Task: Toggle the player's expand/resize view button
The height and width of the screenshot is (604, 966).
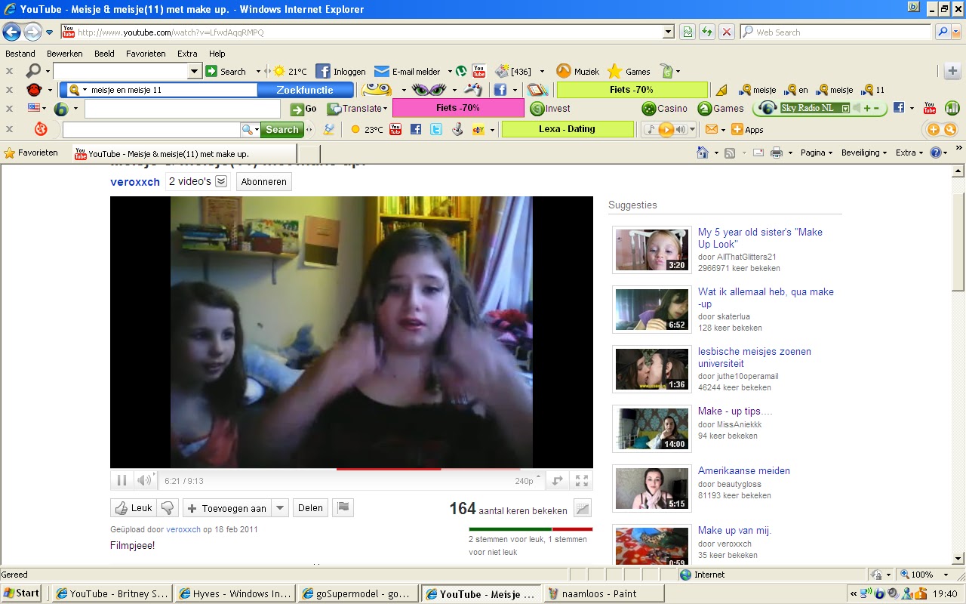Action: click(558, 480)
